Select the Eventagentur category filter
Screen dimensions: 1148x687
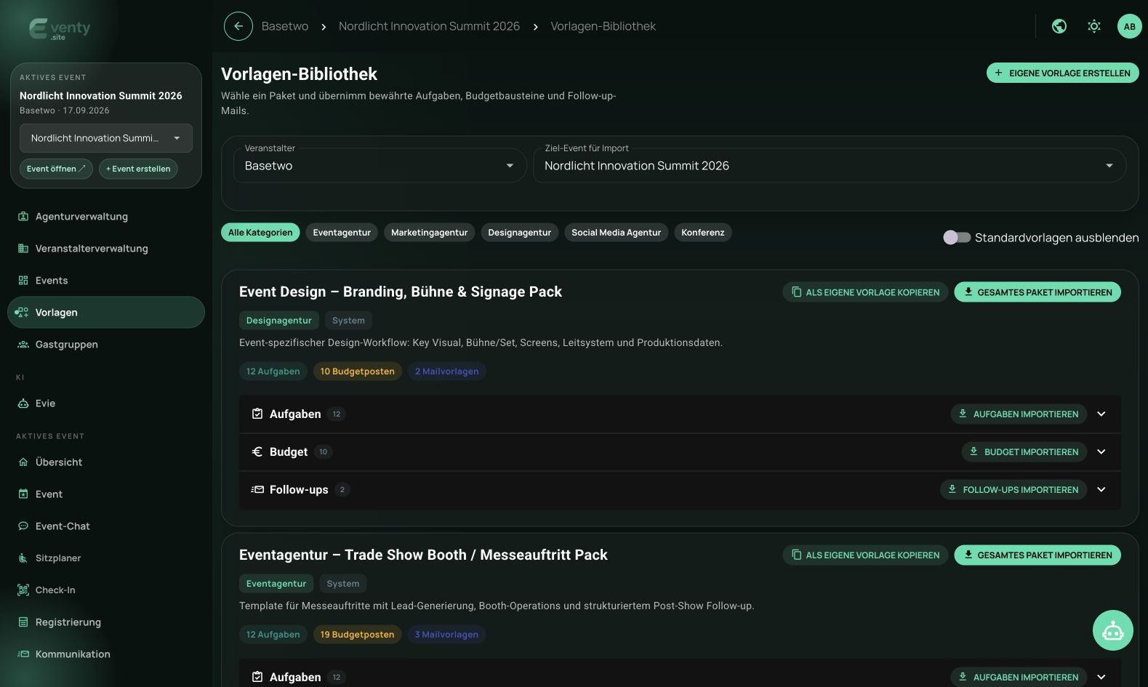click(x=342, y=233)
